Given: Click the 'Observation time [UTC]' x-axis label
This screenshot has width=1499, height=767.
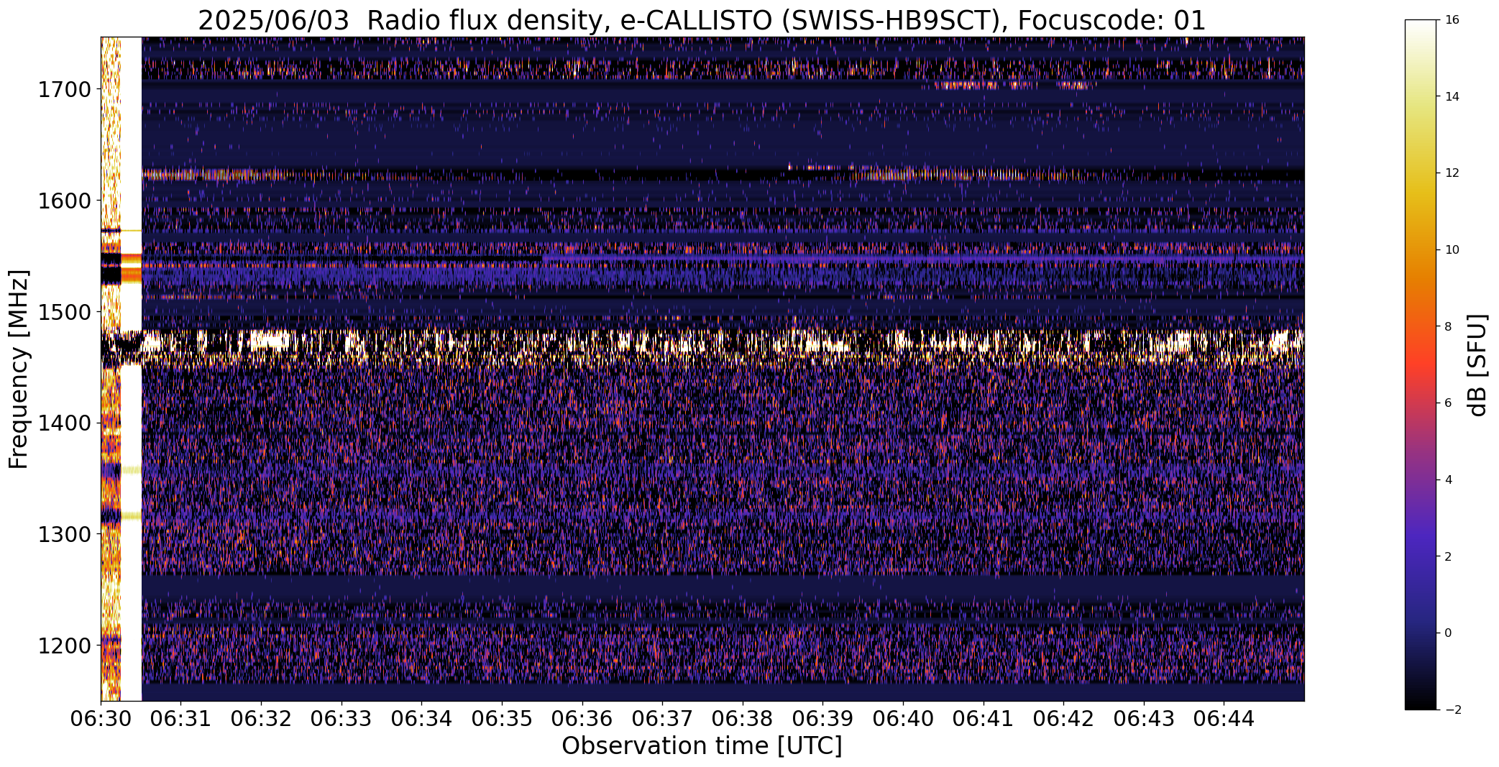Looking at the screenshot, I should click(x=702, y=745).
